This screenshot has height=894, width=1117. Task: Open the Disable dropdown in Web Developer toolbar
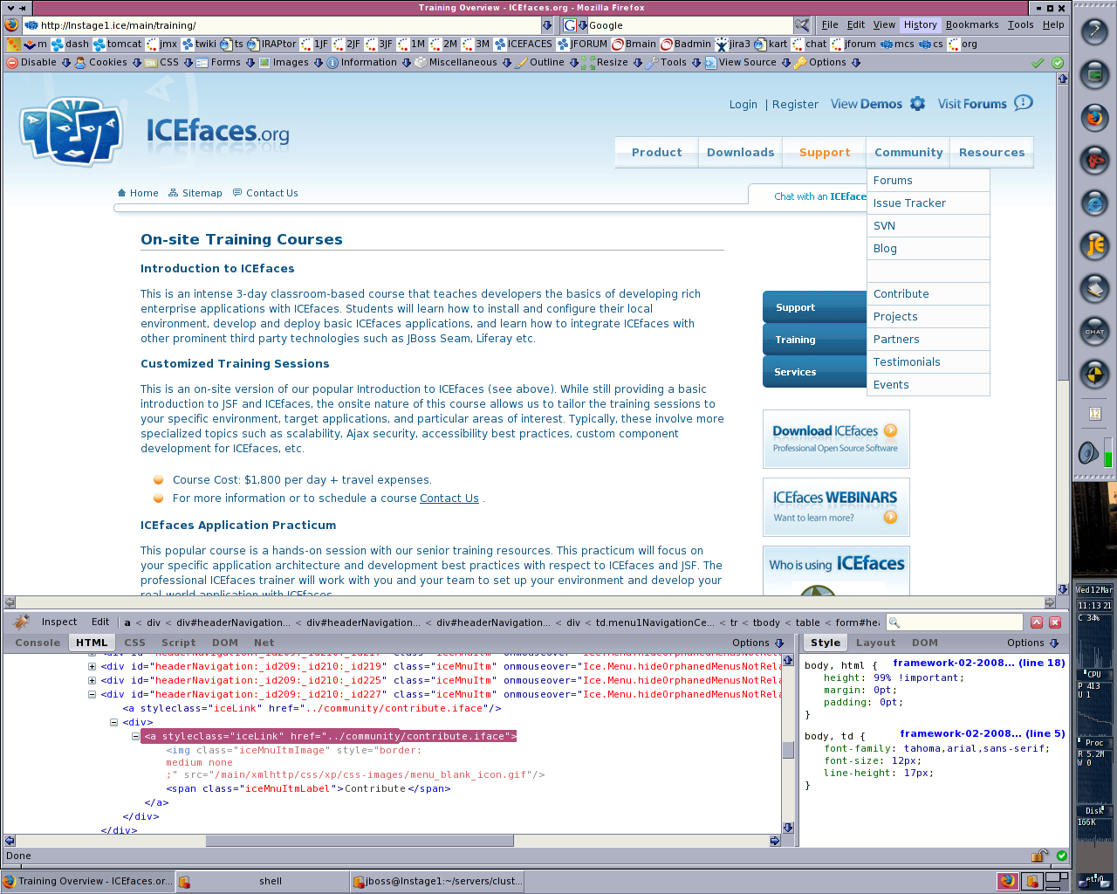38,63
